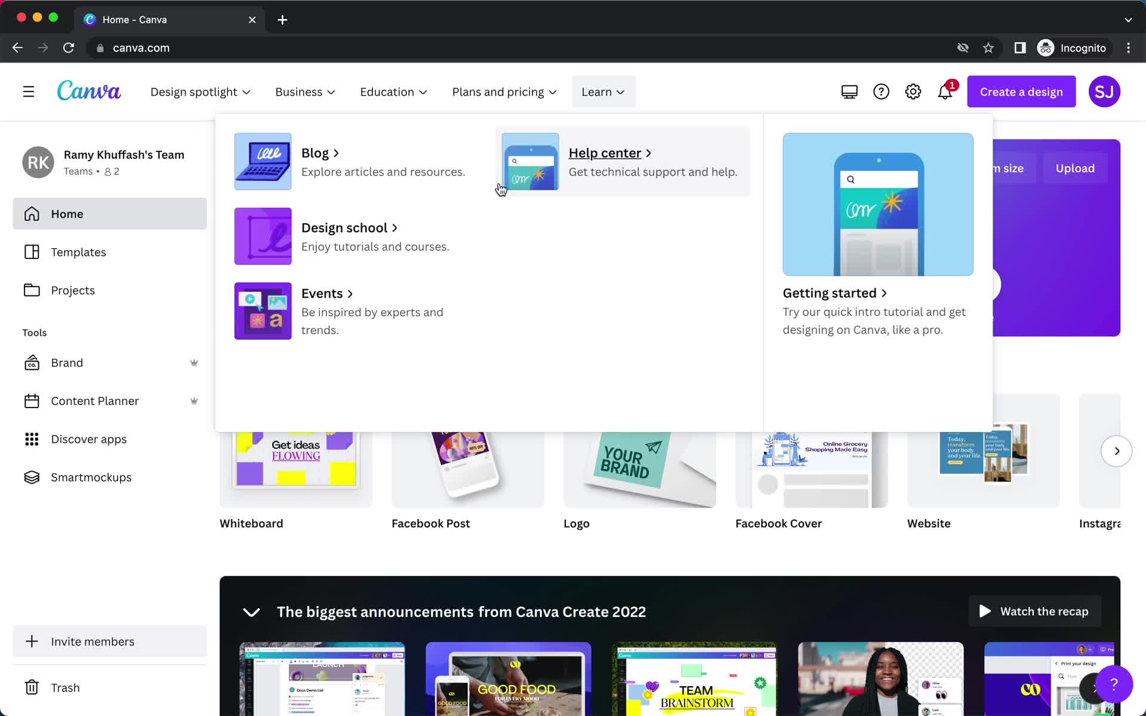Expand the Plans and pricing menu
Screen dimensions: 1146x716
tap(504, 92)
